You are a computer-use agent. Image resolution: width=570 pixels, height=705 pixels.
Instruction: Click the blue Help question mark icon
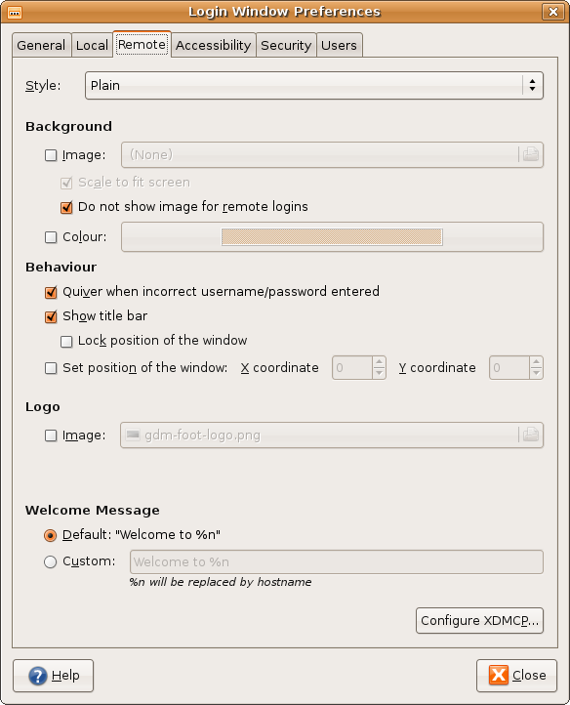pos(38,676)
